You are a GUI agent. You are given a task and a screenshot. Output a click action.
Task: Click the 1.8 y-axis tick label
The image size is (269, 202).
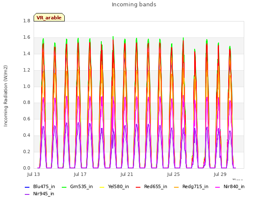coord(27,21)
